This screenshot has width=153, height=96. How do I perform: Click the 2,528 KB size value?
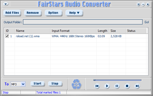[116, 36]
